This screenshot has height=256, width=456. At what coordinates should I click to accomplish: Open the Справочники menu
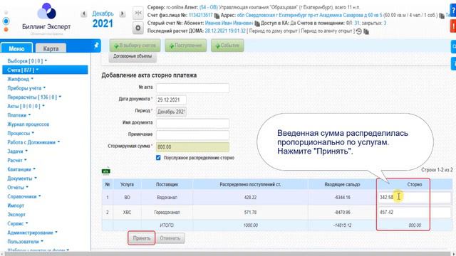tap(24, 196)
